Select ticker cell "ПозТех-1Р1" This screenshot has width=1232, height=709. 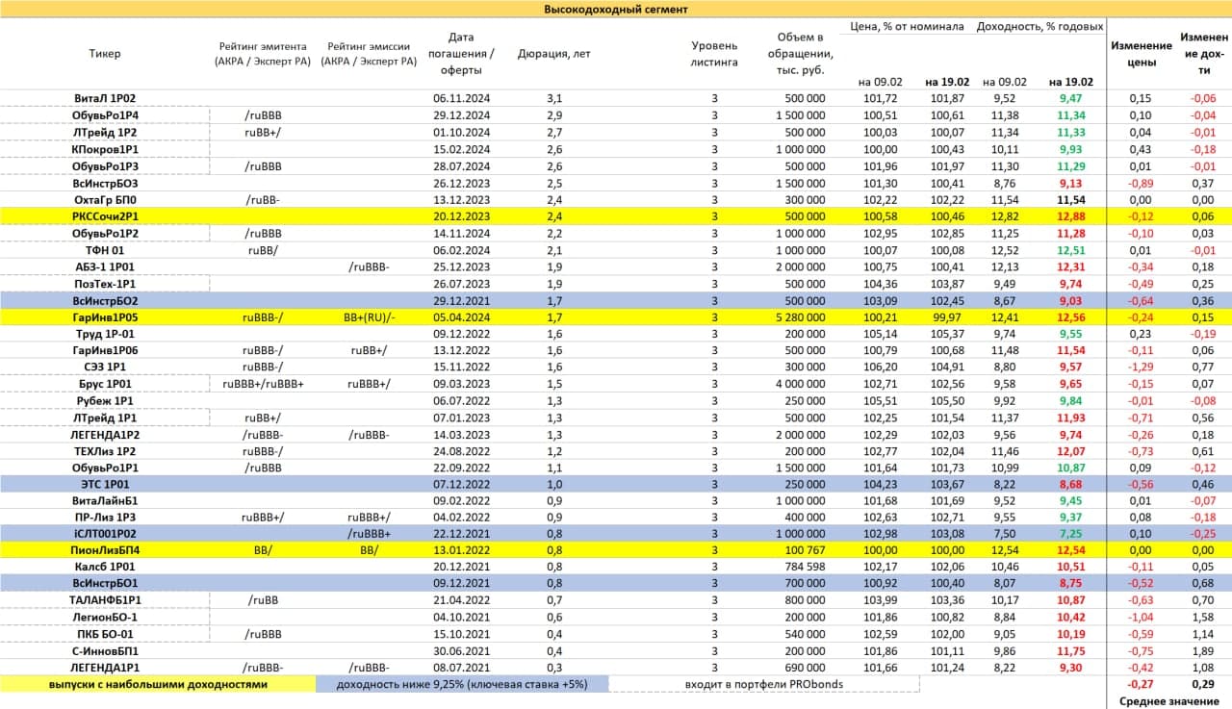tap(105, 283)
